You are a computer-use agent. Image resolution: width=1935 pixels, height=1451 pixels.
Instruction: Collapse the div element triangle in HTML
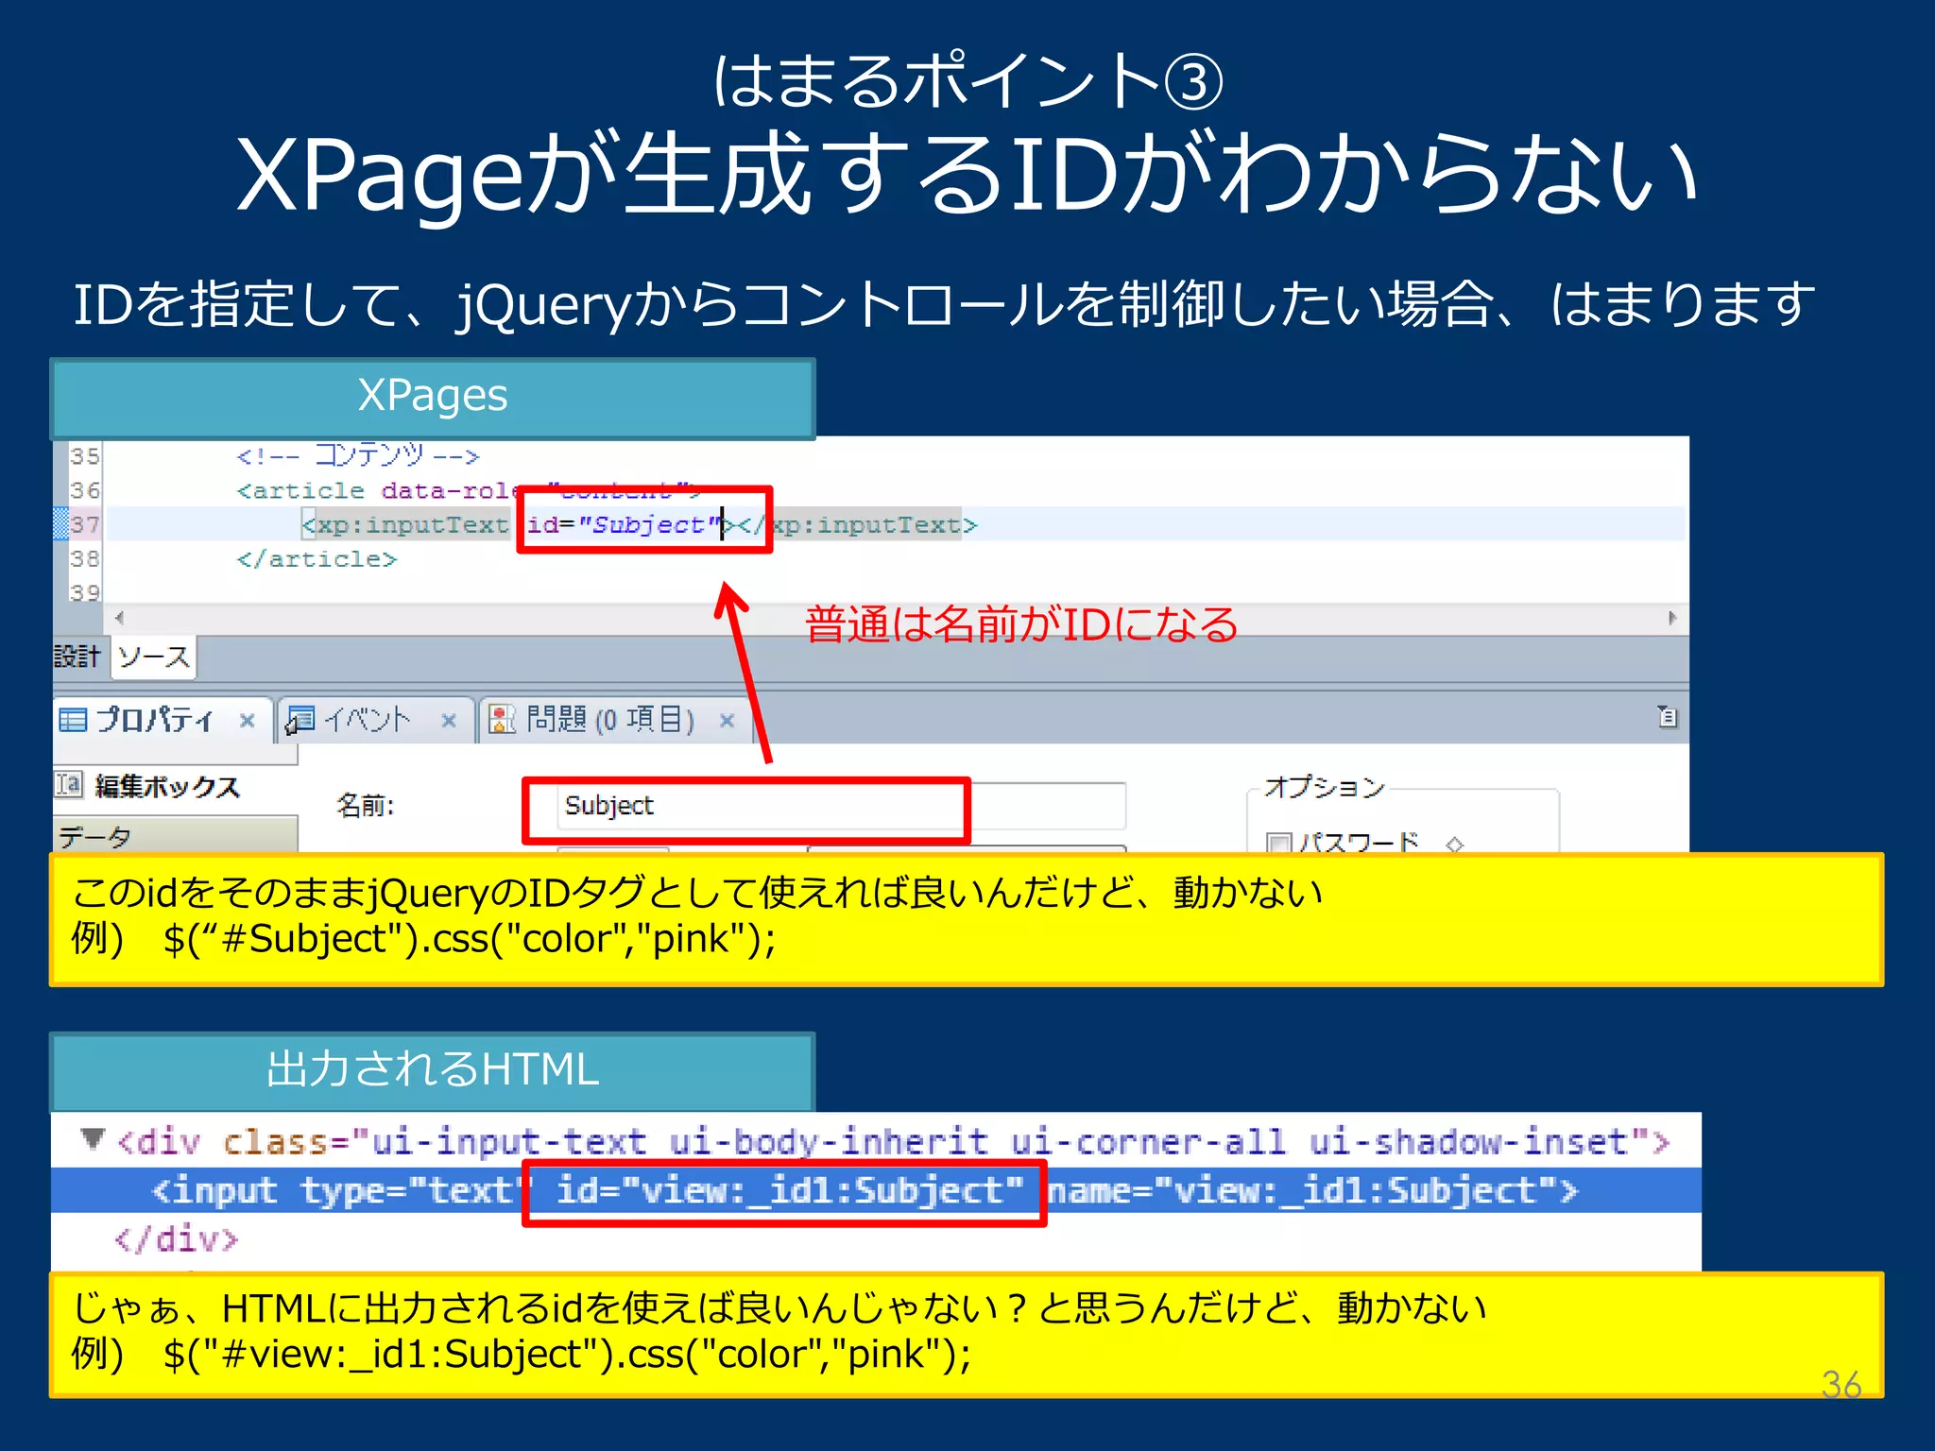93,1138
